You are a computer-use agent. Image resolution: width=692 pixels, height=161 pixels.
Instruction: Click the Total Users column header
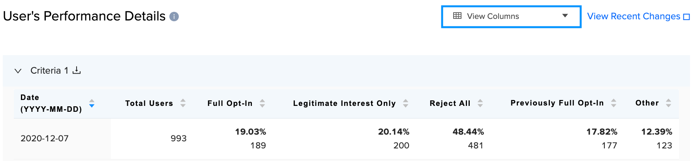149,103
